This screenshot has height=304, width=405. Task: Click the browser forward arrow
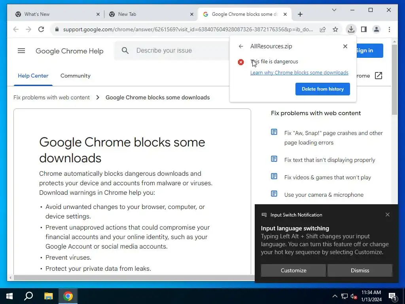[28, 29]
